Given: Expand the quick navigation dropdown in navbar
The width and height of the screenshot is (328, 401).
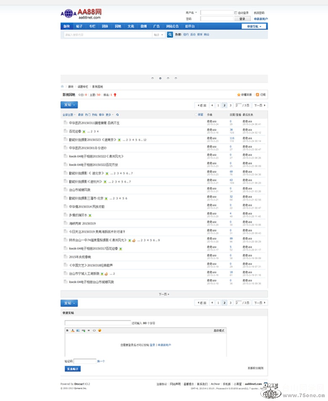Looking at the screenshot, I should point(254,26).
